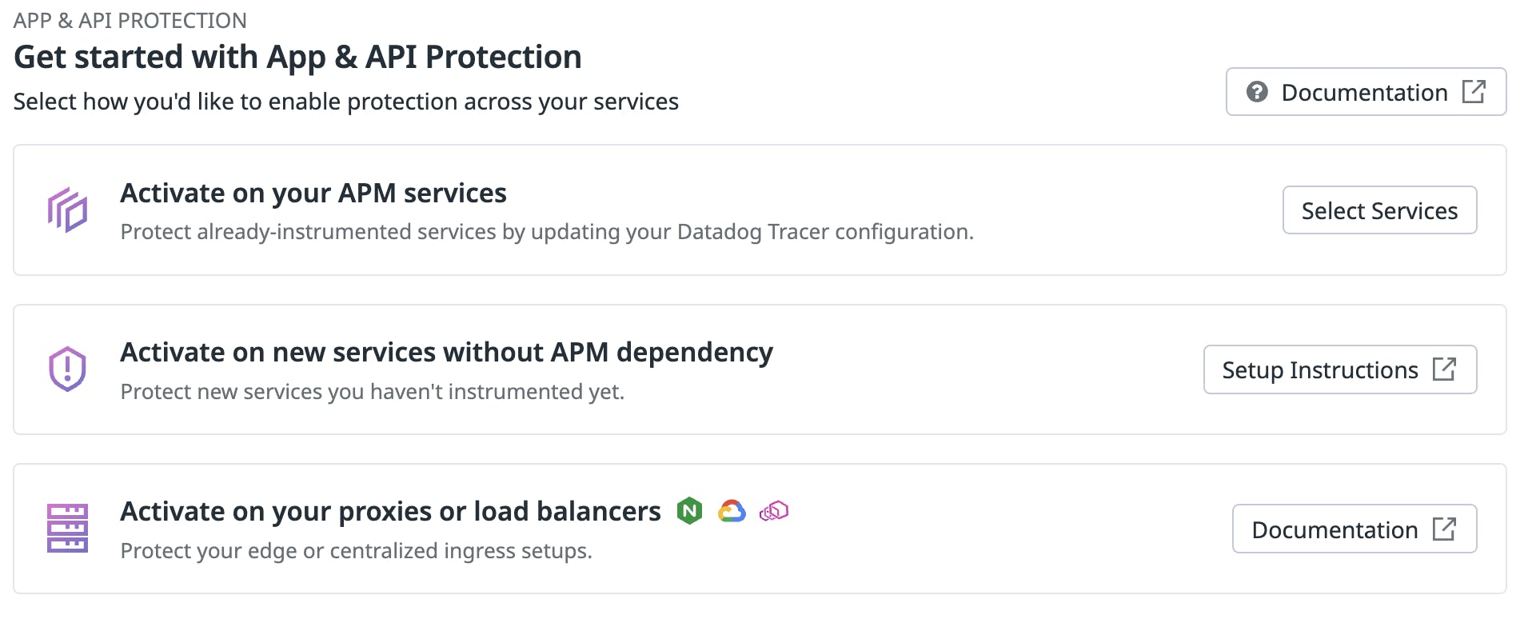The height and width of the screenshot is (627, 1532).
Task: Select the Envoy proxy icon
Action: click(x=772, y=510)
